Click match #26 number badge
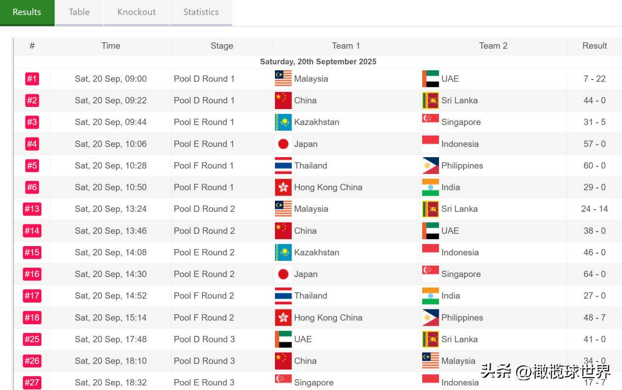This screenshot has width=622, height=390. tap(32, 361)
